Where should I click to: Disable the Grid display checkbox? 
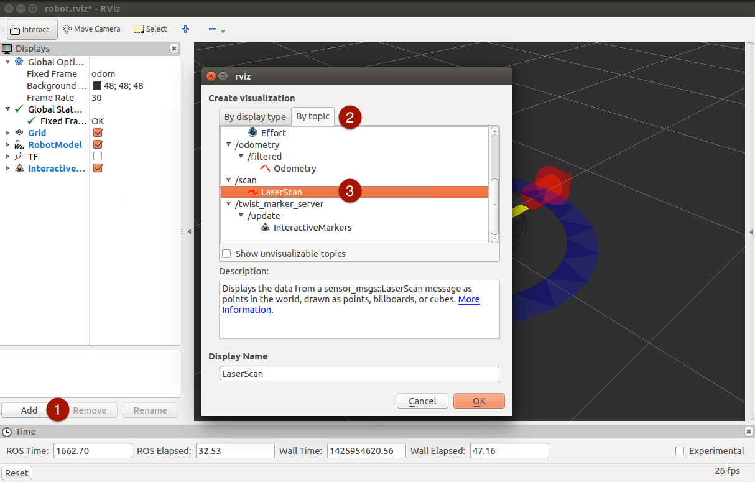click(98, 133)
